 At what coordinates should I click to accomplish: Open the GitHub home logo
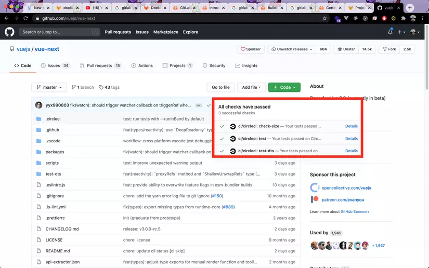tap(9, 32)
